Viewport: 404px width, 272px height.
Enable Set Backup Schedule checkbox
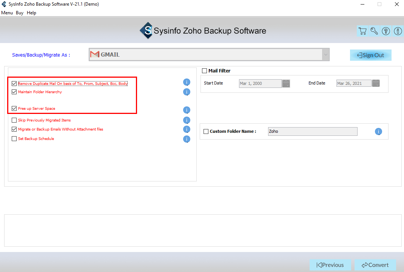click(14, 139)
